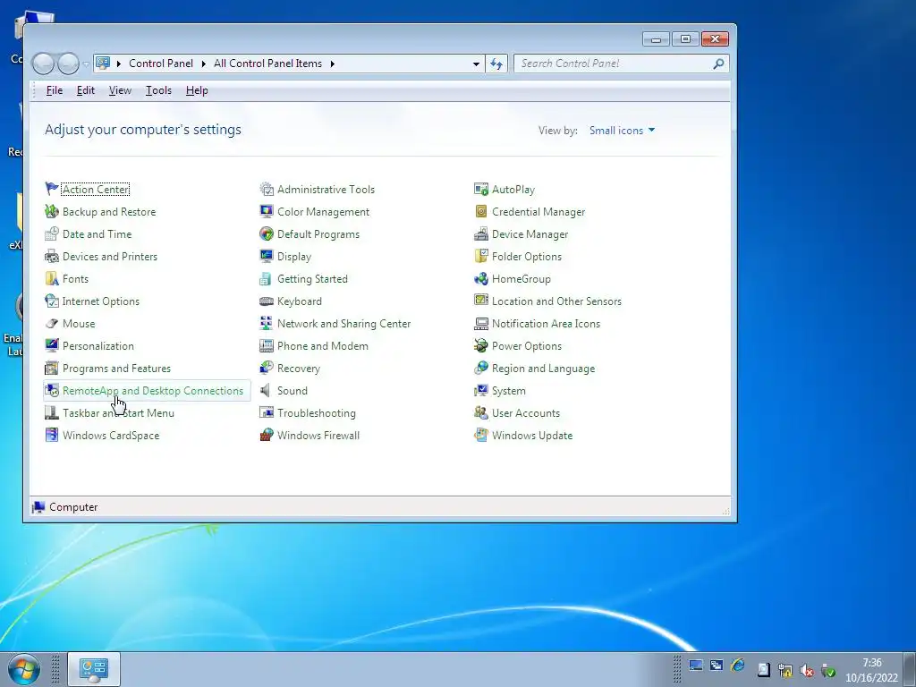Expand the arrow after Control Panel breadcrumb
This screenshot has height=687, width=916.
pos(203,64)
